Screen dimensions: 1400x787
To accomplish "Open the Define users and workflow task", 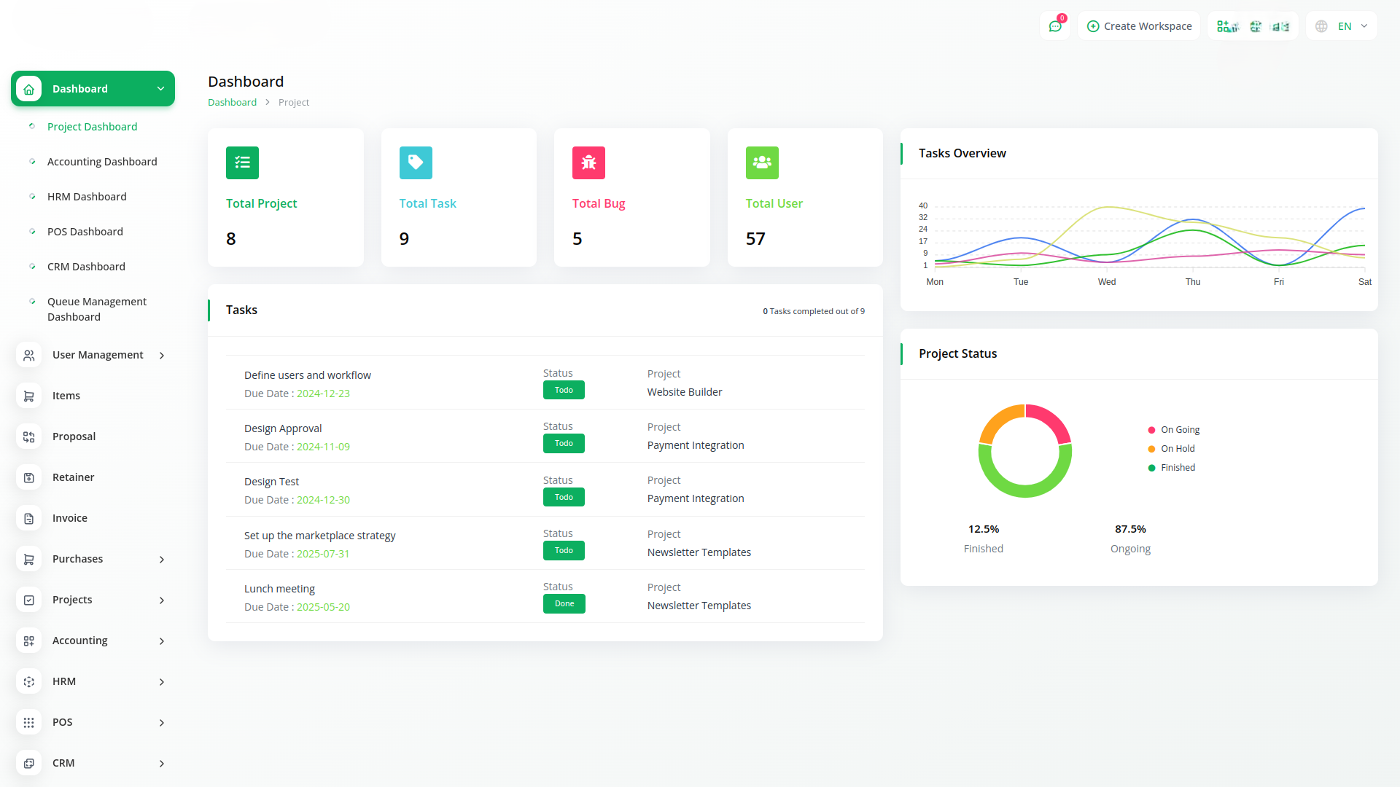I will 307,375.
